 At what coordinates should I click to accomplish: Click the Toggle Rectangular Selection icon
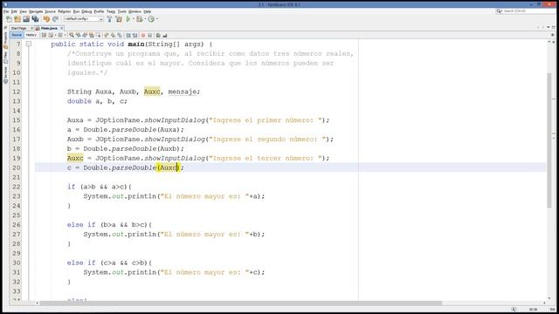point(99,35)
